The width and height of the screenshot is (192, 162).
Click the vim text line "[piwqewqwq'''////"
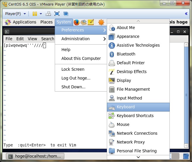click(23, 45)
